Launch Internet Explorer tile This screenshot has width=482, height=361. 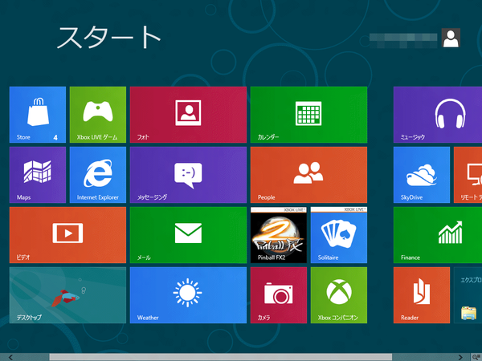click(x=98, y=175)
